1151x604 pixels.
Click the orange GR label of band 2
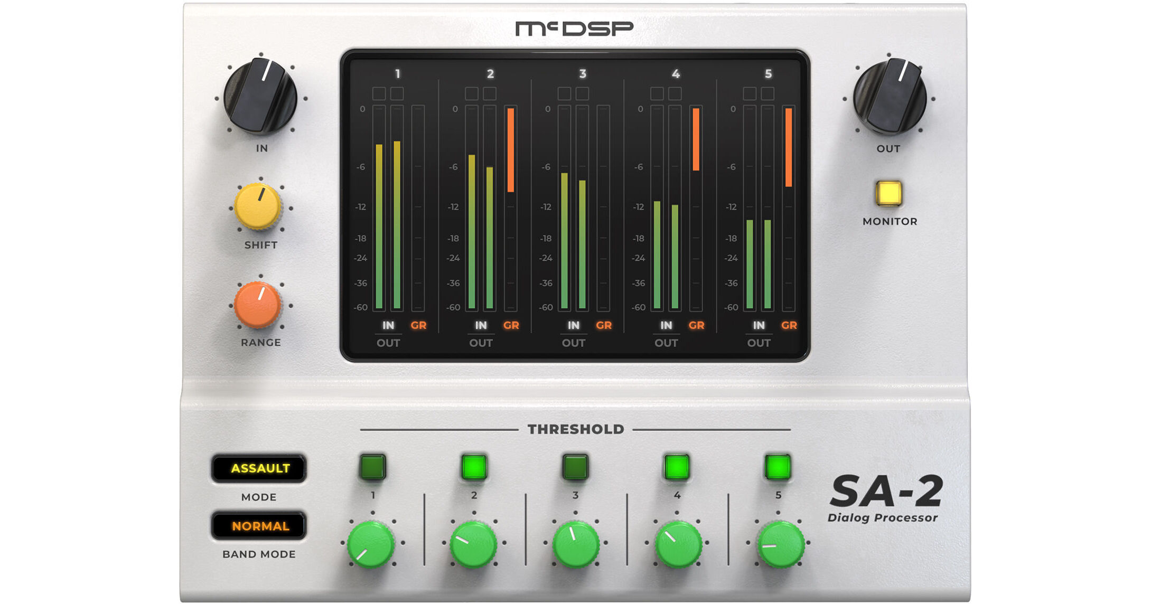pos(511,325)
